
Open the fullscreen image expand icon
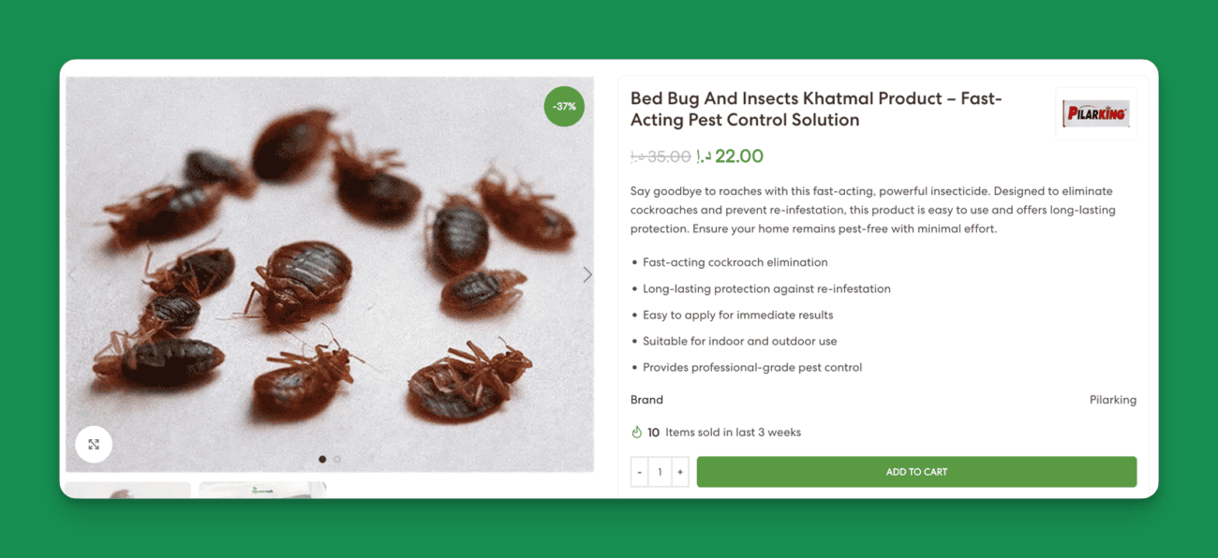[94, 445]
